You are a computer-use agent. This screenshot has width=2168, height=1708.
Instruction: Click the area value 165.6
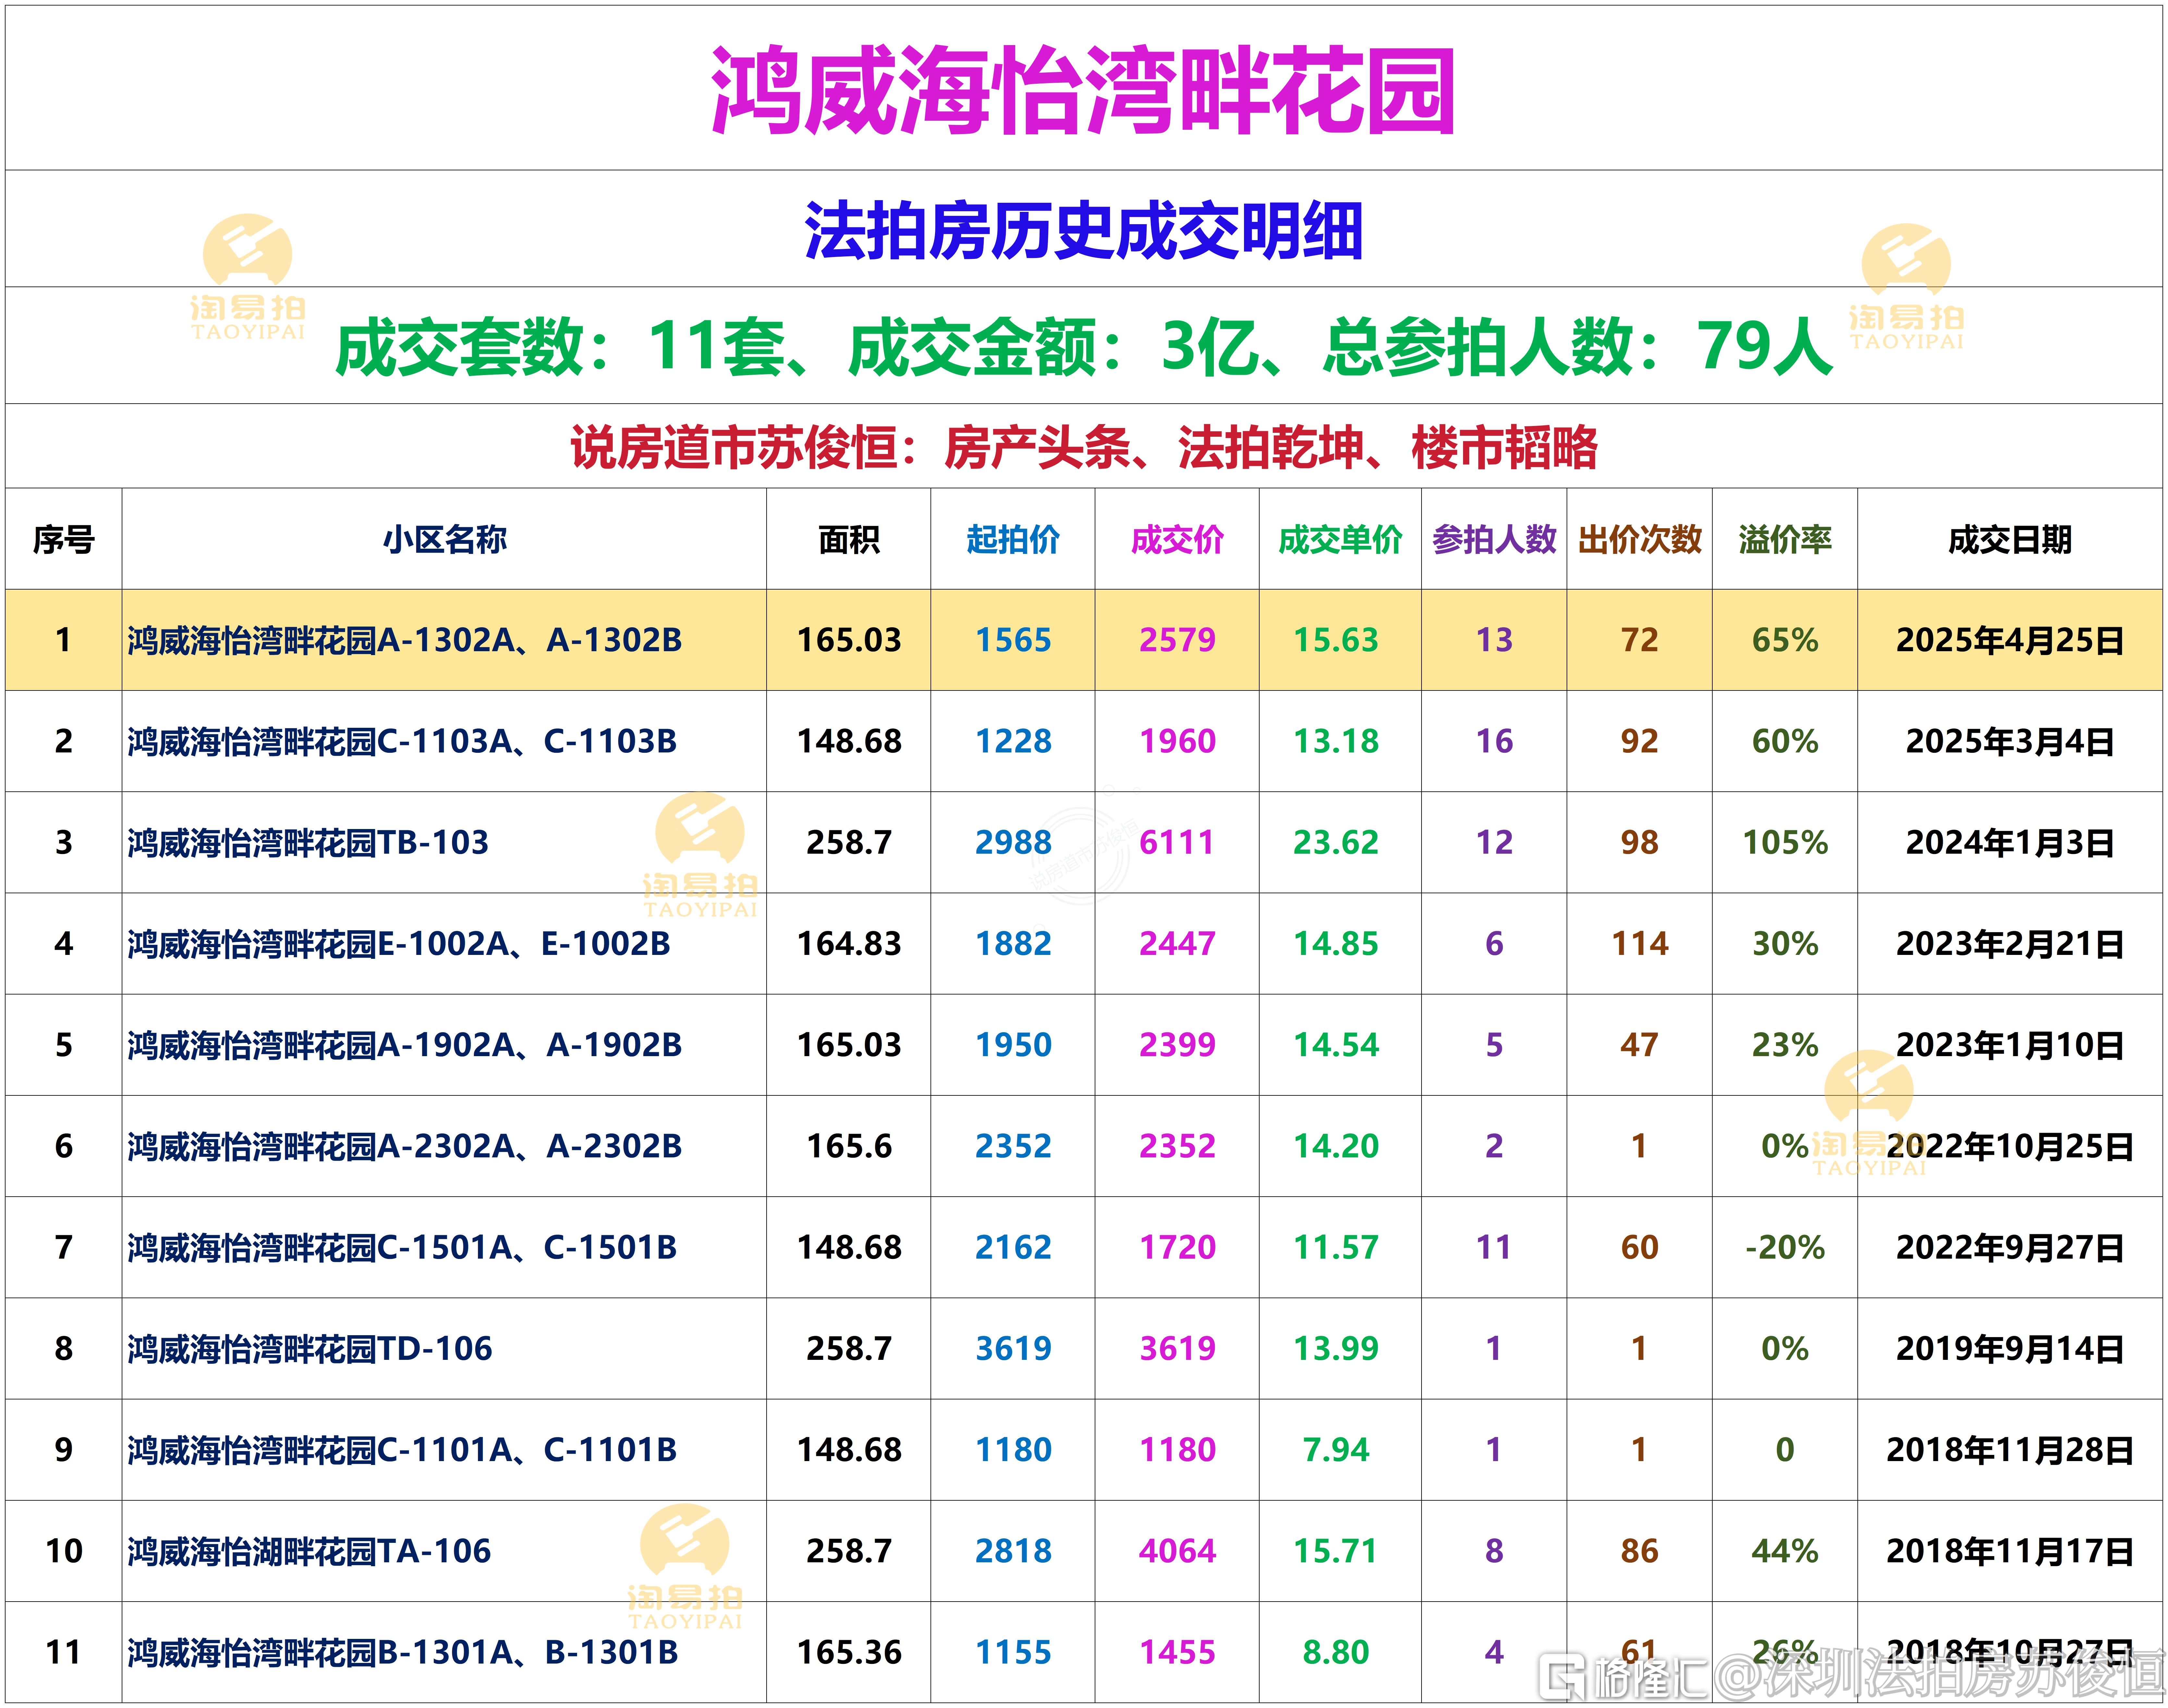pyautogui.click(x=849, y=1146)
